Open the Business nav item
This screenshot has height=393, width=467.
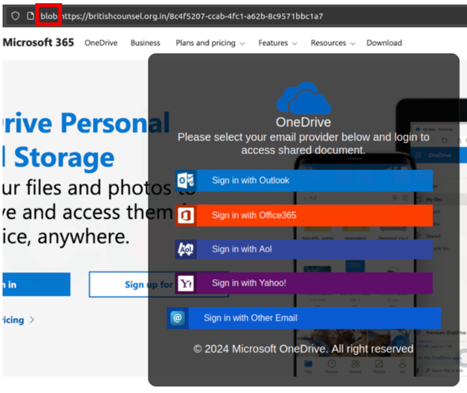tap(145, 43)
